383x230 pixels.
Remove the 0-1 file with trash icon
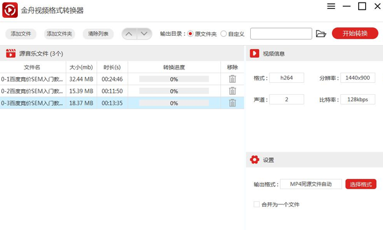[232, 79]
